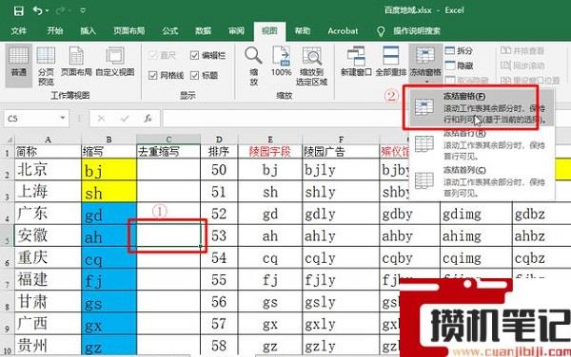Viewport: 571px width, 357px height.
Task: Click cell containing ahimg
Action: 476,236
